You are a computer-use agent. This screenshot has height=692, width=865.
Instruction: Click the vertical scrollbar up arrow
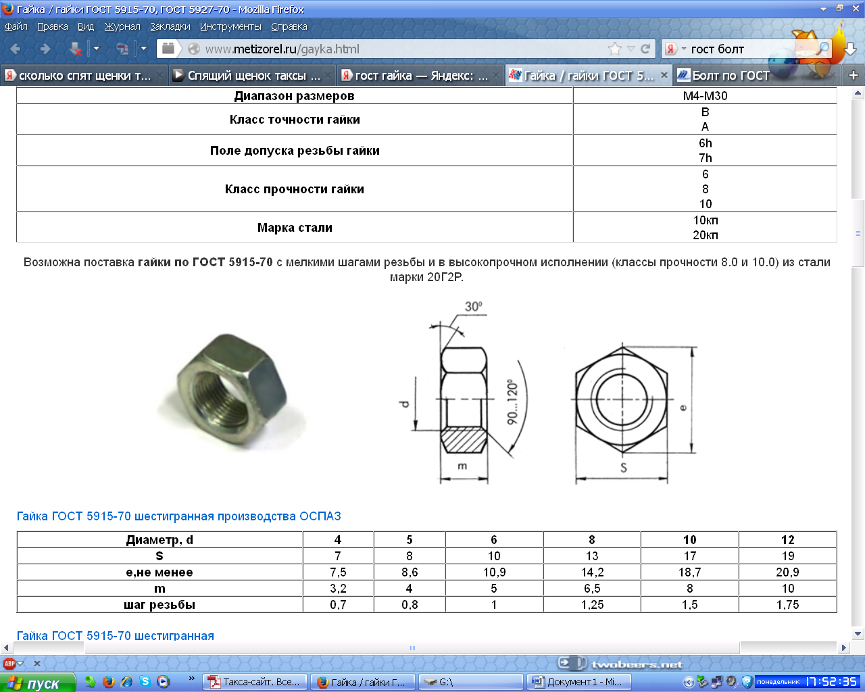pyautogui.click(x=858, y=93)
